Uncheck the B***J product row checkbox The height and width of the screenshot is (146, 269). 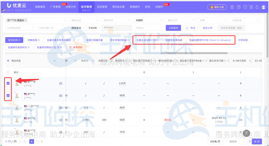8,95
